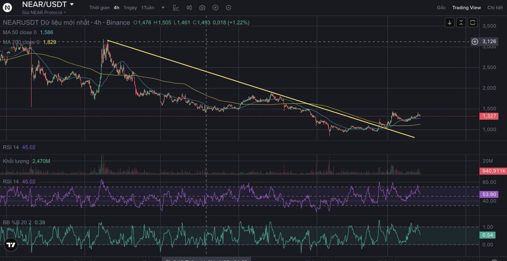Open the indicators line-chart icon

pyautogui.click(x=176, y=8)
